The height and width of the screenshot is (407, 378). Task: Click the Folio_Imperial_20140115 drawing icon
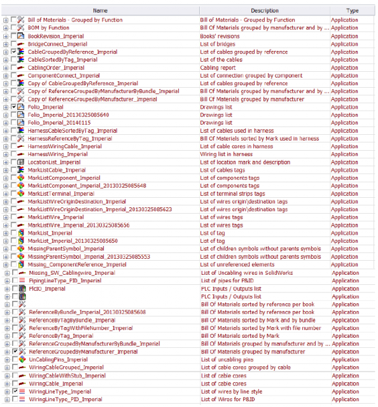point(21,123)
